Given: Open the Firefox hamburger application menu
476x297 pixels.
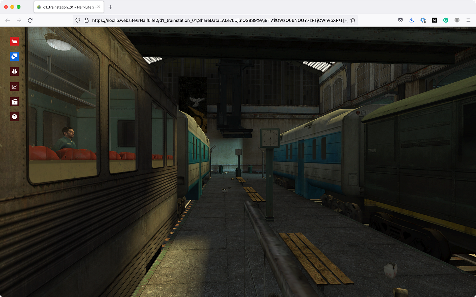Looking at the screenshot, I should coord(468,20).
